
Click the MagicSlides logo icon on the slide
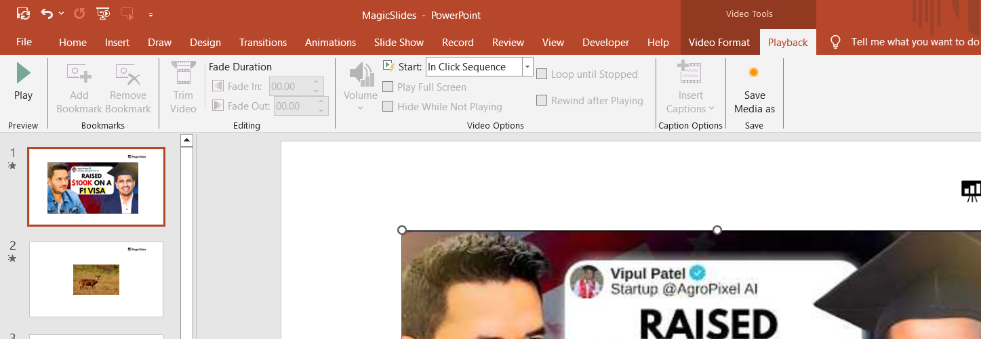pos(972,191)
